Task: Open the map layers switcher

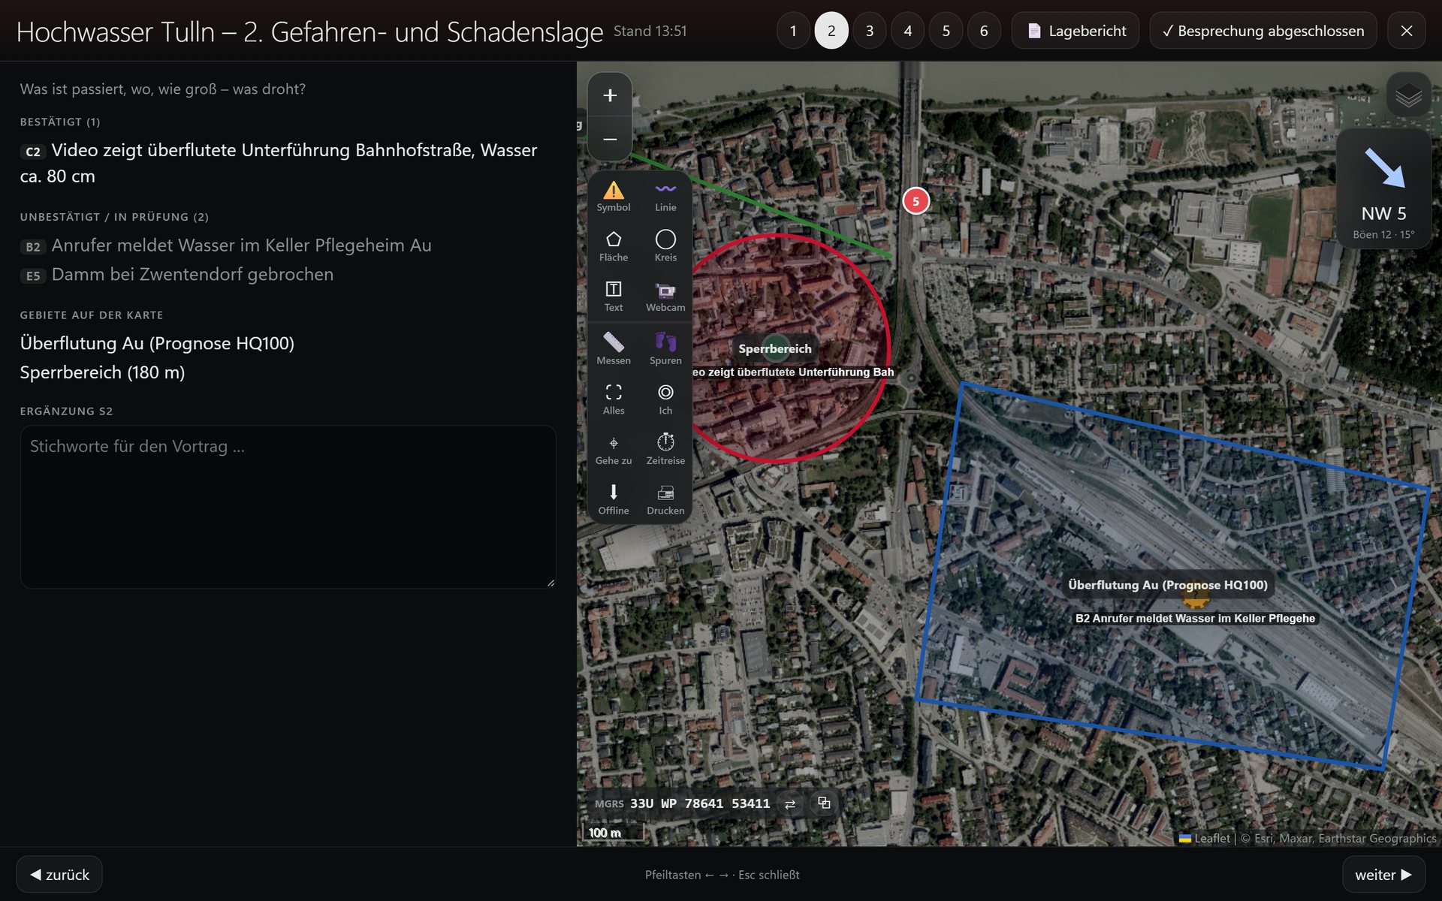Action: click(1408, 95)
